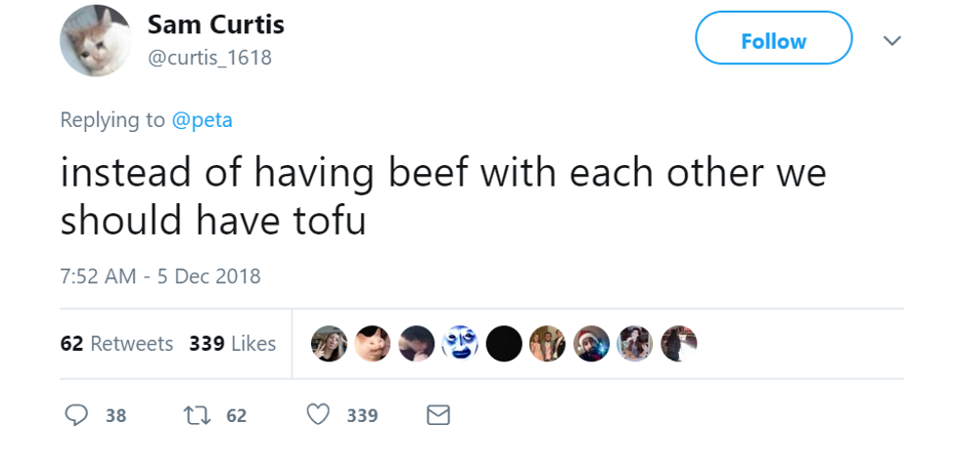Follow Sam Curtis

coord(773,41)
